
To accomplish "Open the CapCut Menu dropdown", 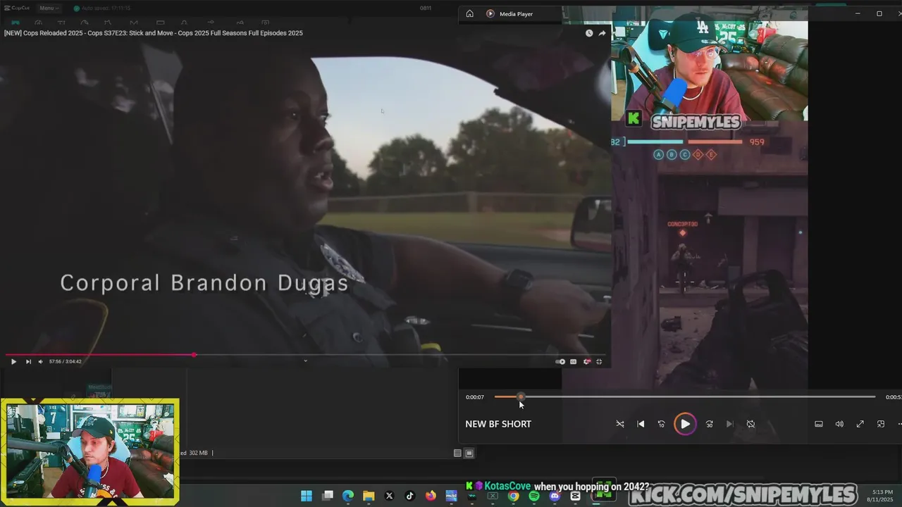I will pos(49,8).
